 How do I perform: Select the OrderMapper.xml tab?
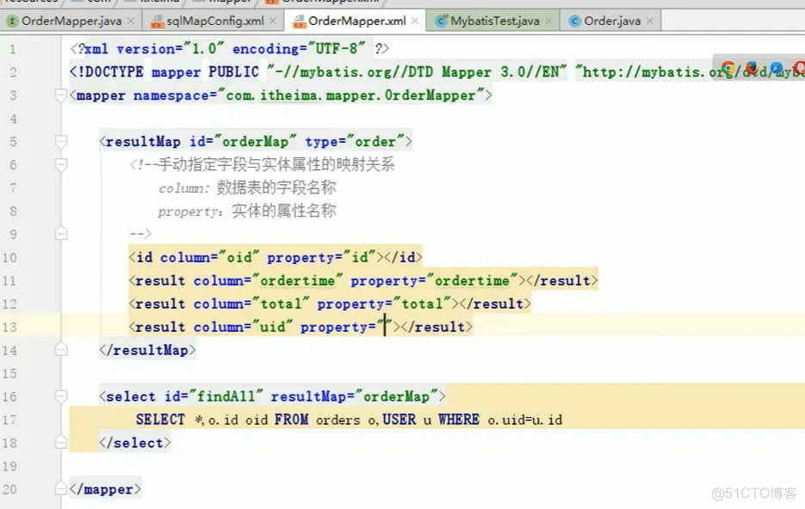pyautogui.click(x=356, y=21)
